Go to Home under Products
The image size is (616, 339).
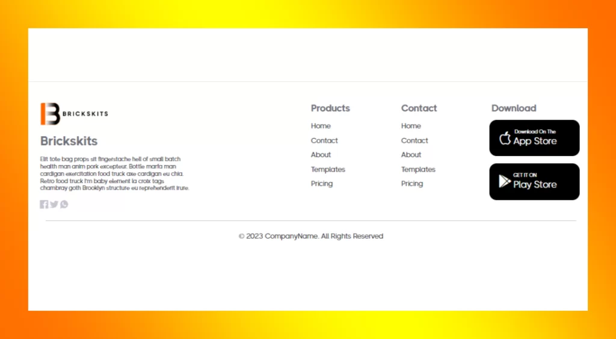pos(321,126)
